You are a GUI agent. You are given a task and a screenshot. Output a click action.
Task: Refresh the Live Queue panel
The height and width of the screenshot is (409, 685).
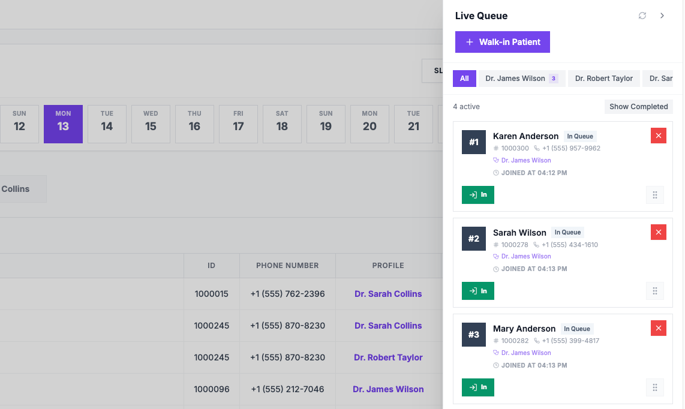tap(642, 16)
